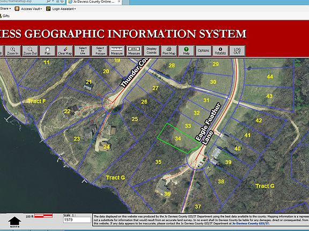309x231 pixels.
Task: Open the Help button
Action: [x=186, y=51]
